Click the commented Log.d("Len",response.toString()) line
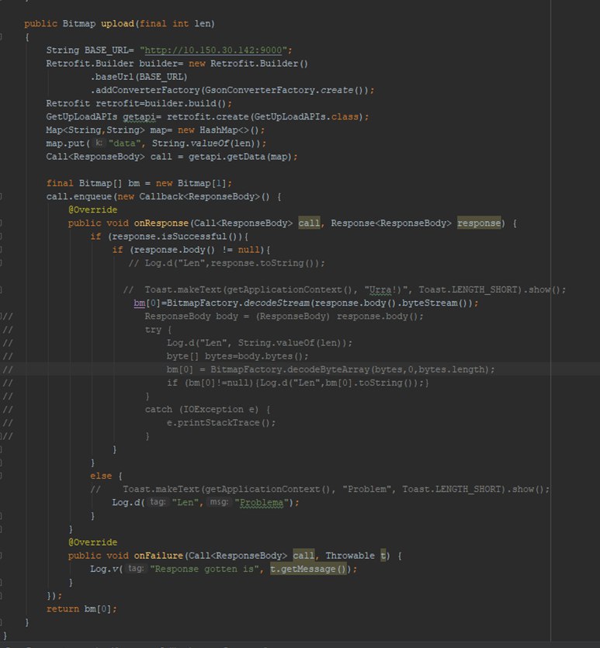600x648 pixels. tap(227, 263)
